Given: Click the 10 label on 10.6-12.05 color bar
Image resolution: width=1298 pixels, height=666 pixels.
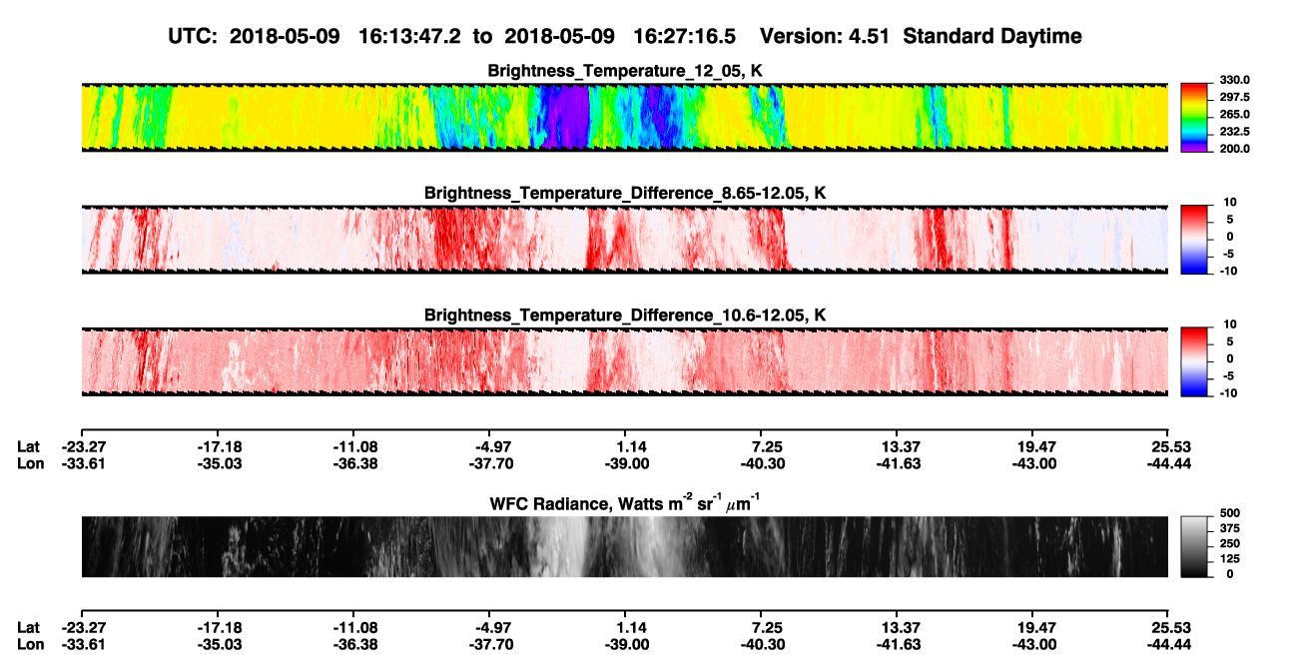Looking at the screenshot, I should [x=1230, y=325].
